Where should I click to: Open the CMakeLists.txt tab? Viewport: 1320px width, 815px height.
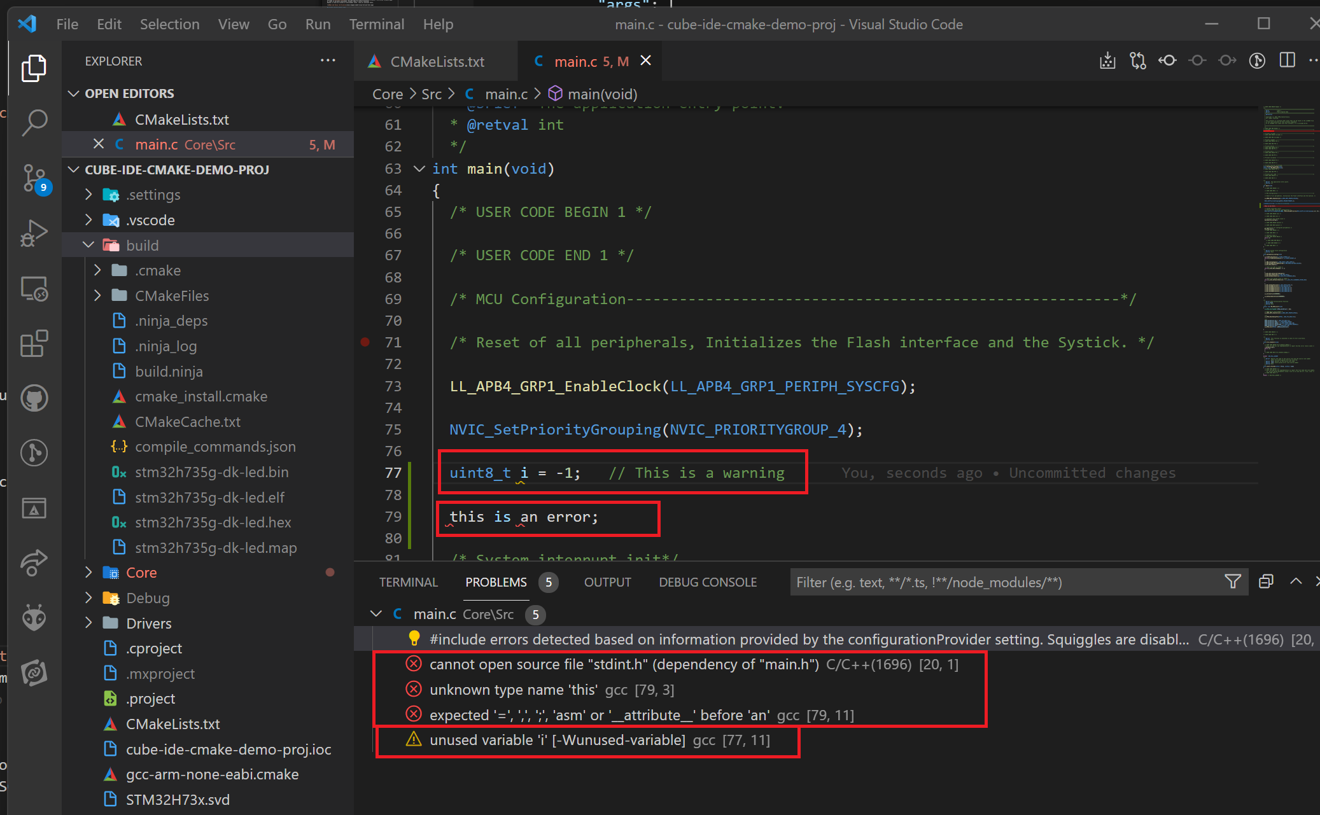point(437,59)
